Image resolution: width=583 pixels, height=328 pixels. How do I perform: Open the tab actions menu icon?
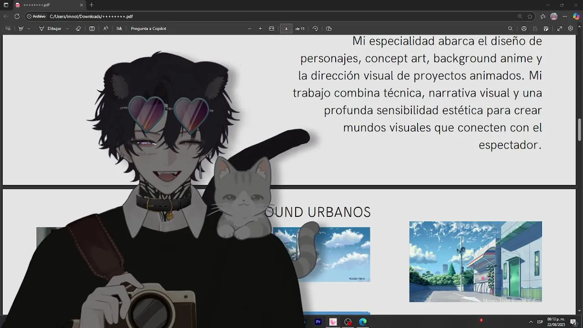click(x=6, y=5)
